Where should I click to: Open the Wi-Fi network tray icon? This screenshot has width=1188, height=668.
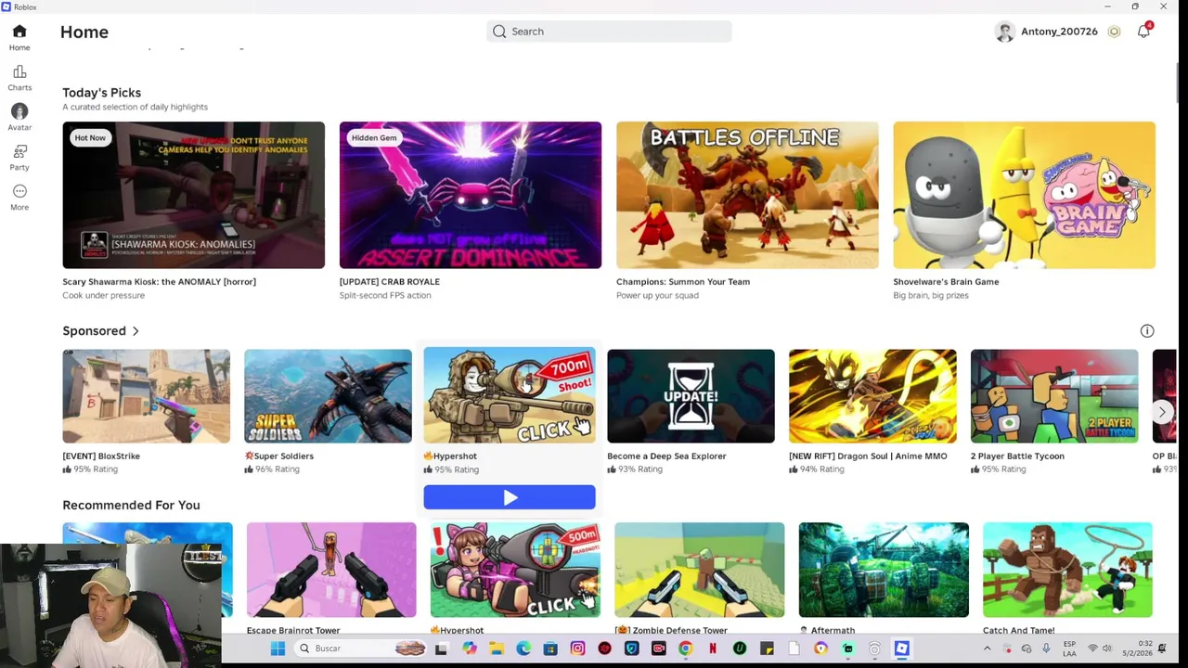tap(1092, 649)
